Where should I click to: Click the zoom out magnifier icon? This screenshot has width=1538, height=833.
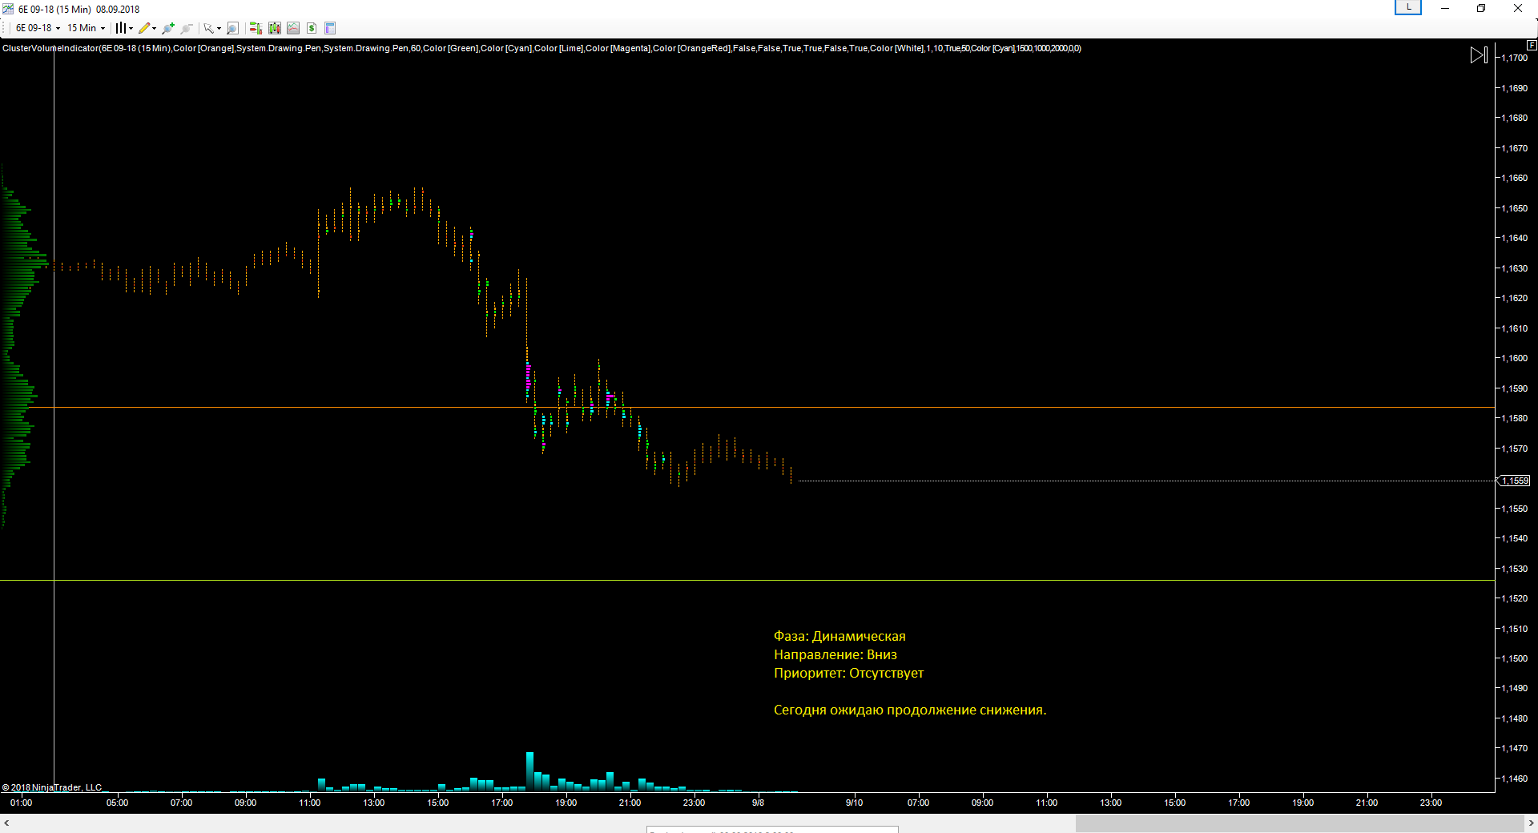coord(187,28)
